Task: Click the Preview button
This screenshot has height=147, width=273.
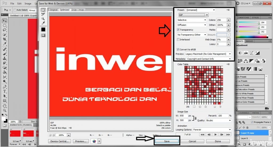Action: point(81,141)
